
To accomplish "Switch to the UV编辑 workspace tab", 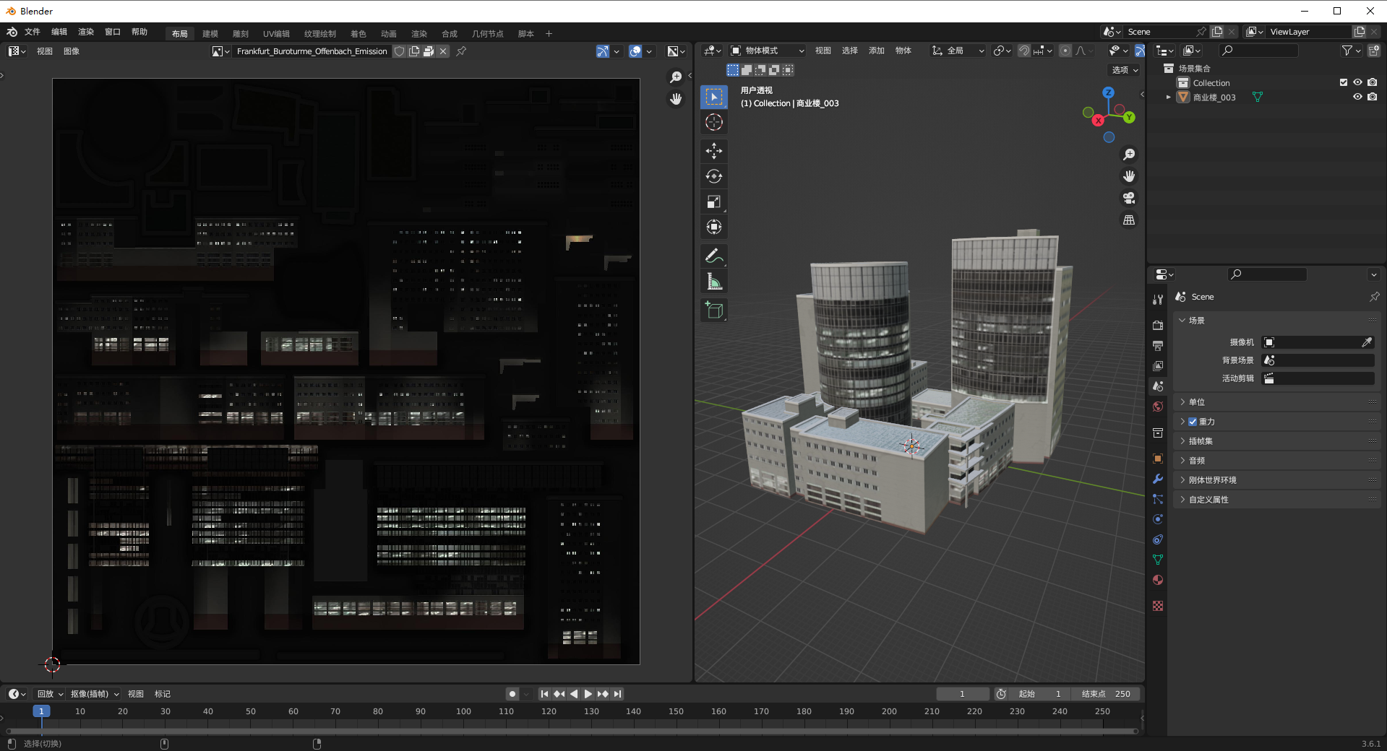I will [x=276, y=34].
